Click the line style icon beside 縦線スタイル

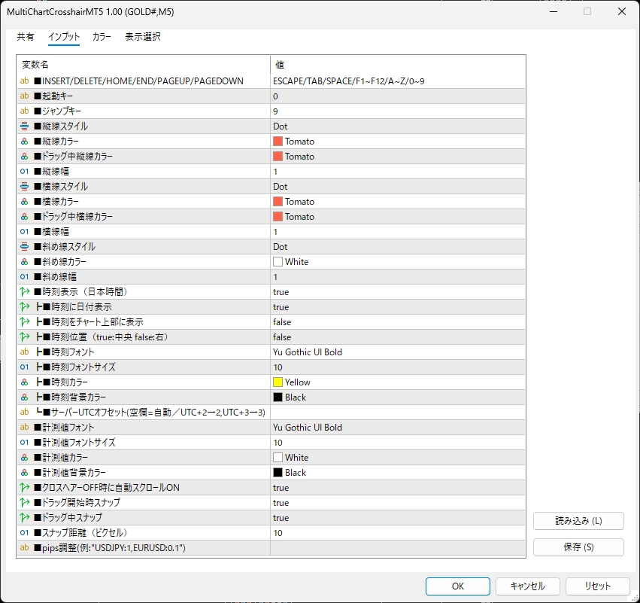coord(25,126)
